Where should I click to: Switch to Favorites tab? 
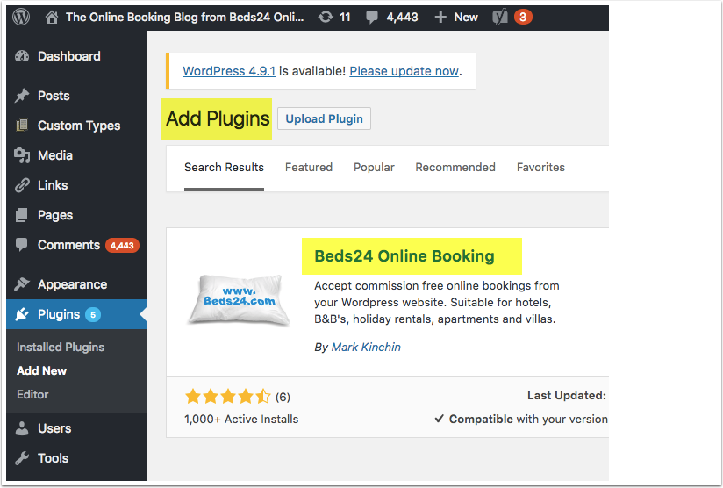[540, 168]
